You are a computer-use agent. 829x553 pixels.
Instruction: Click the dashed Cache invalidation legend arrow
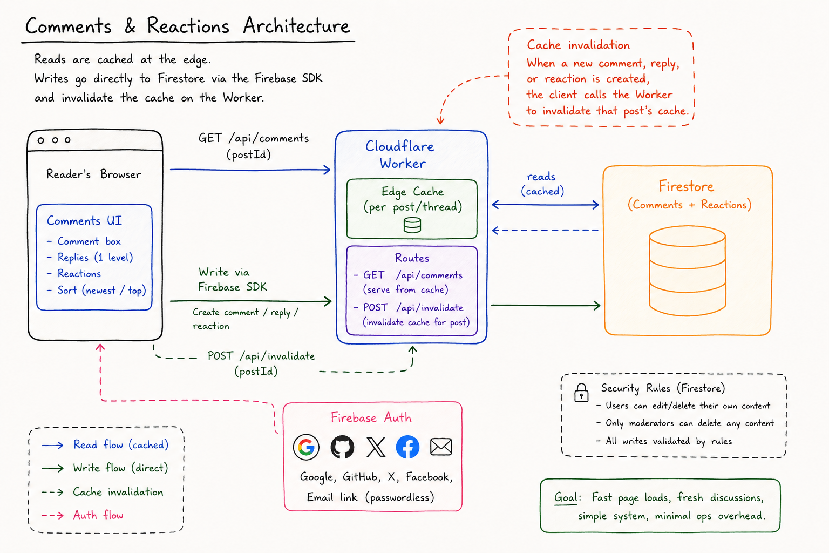pyautogui.click(x=53, y=492)
